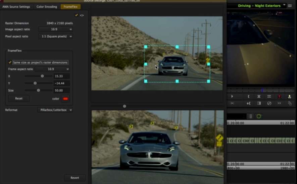Open the Color Encoding tab
This screenshot has height=184, width=297.
tap(47, 7)
